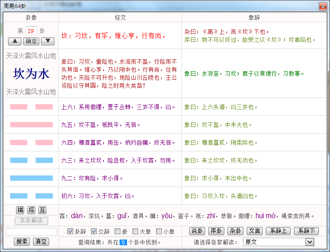The height and width of the screenshot is (252, 330).
Task: Click the 搜索 search button
Action: (22, 242)
